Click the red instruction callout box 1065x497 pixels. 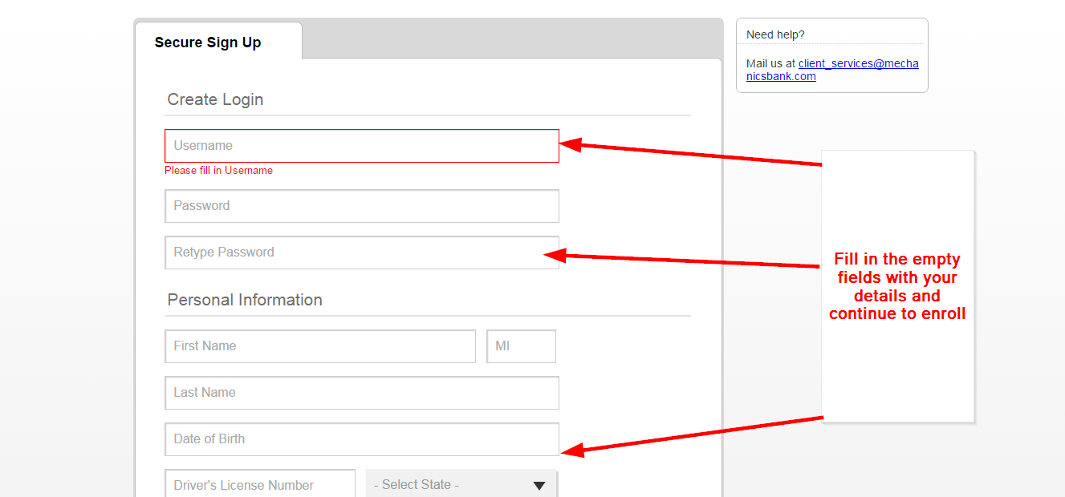point(897,286)
